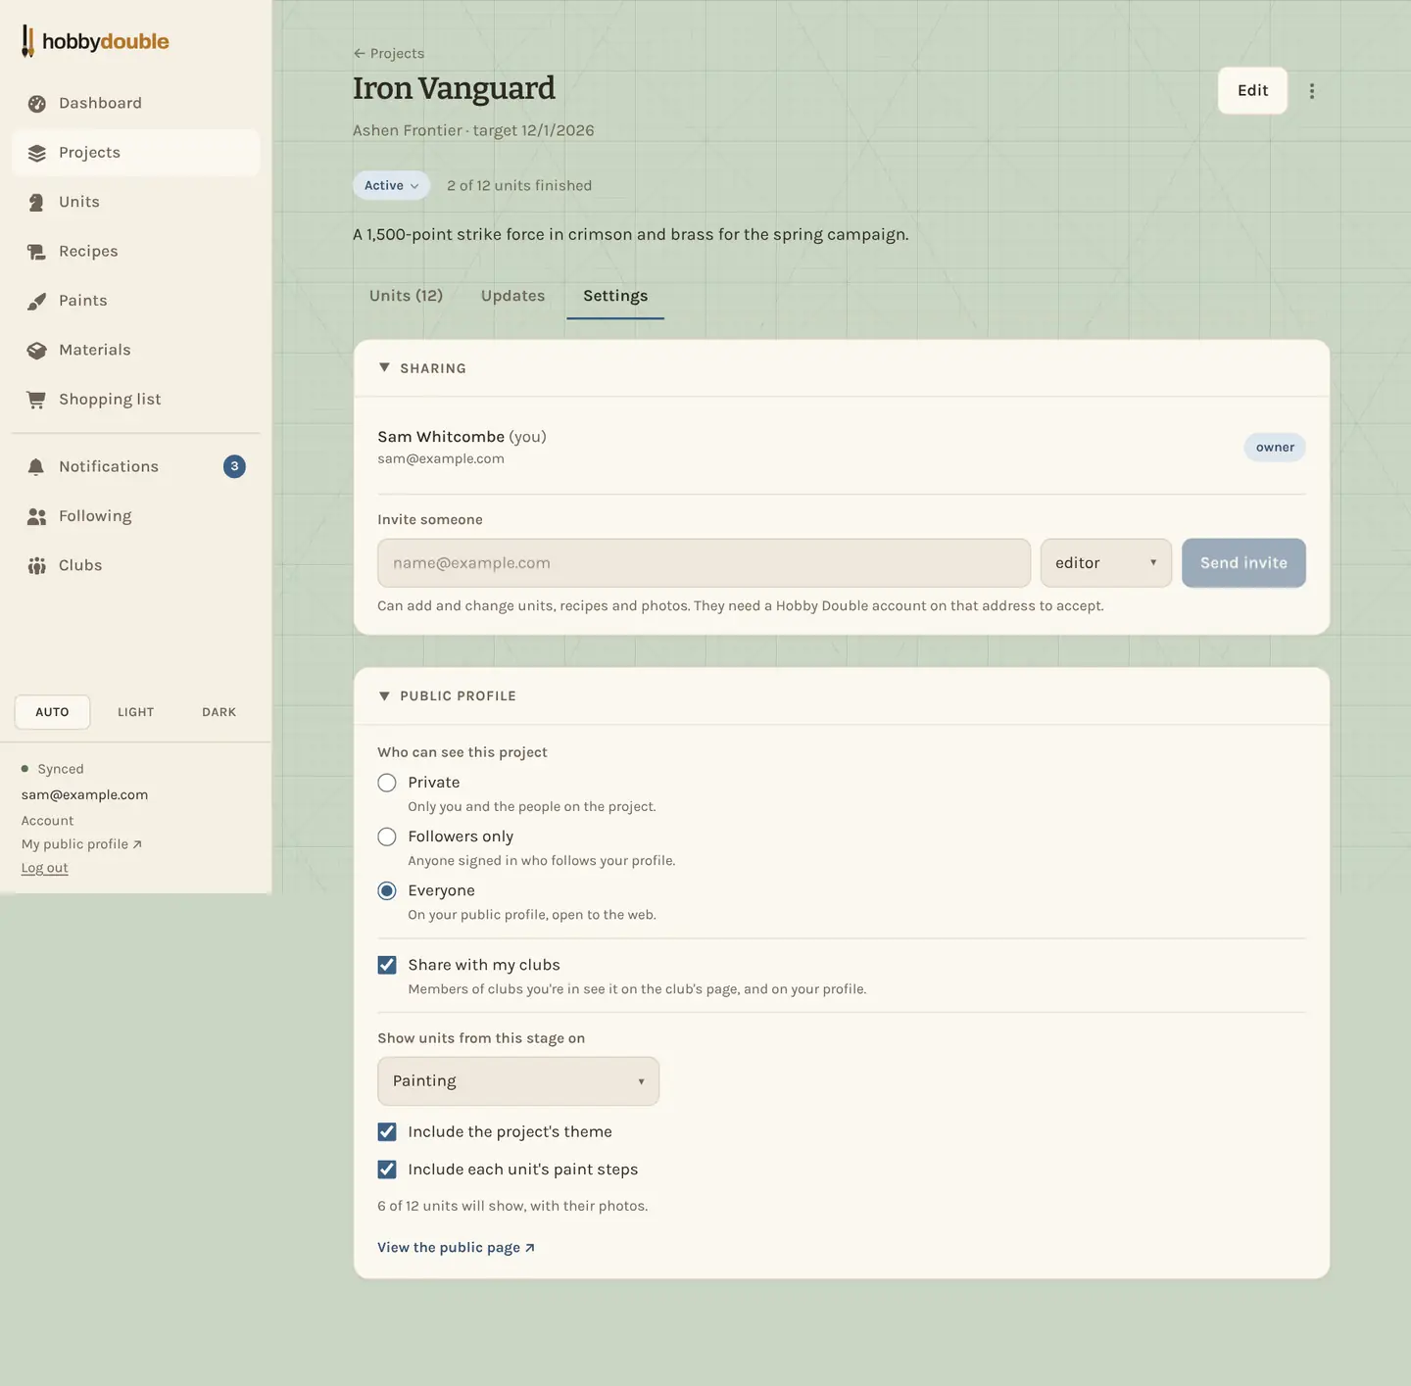Uncheck Include the project's theme

pos(387,1131)
